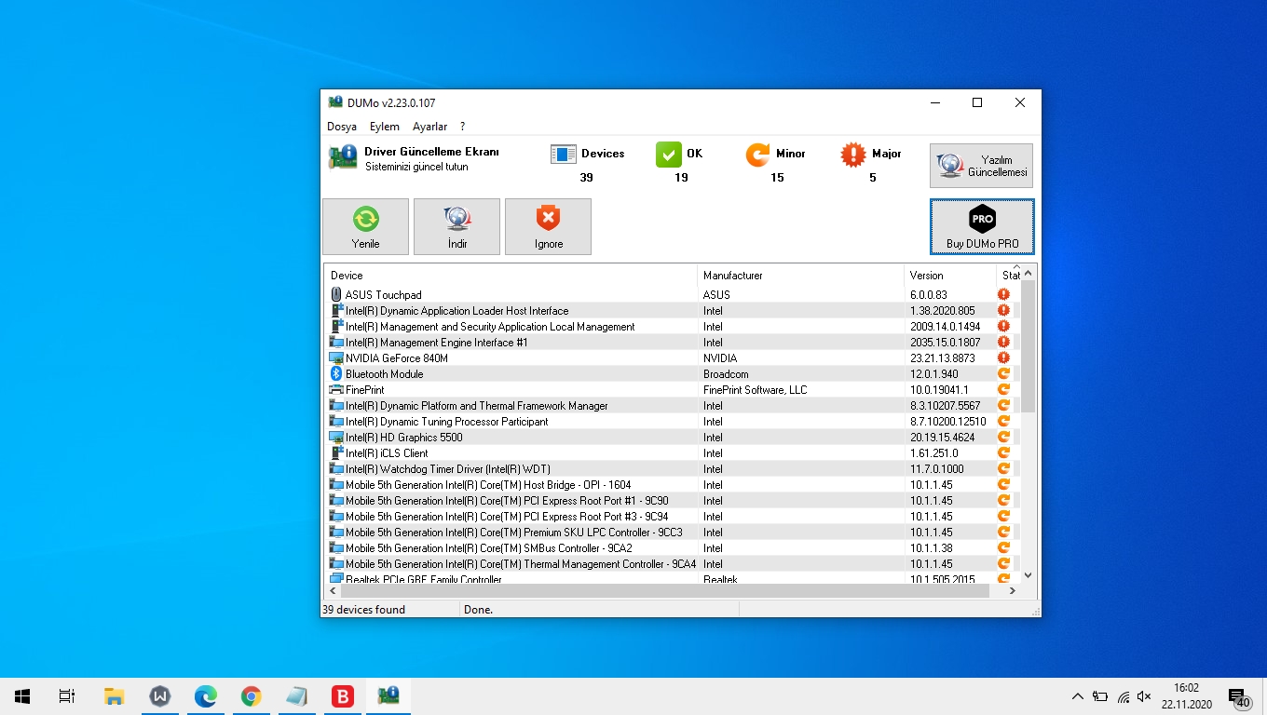Screen dimensions: 1267x715
Task: Click minor status icon for FinePrint row
Action: coord(1003,390)
